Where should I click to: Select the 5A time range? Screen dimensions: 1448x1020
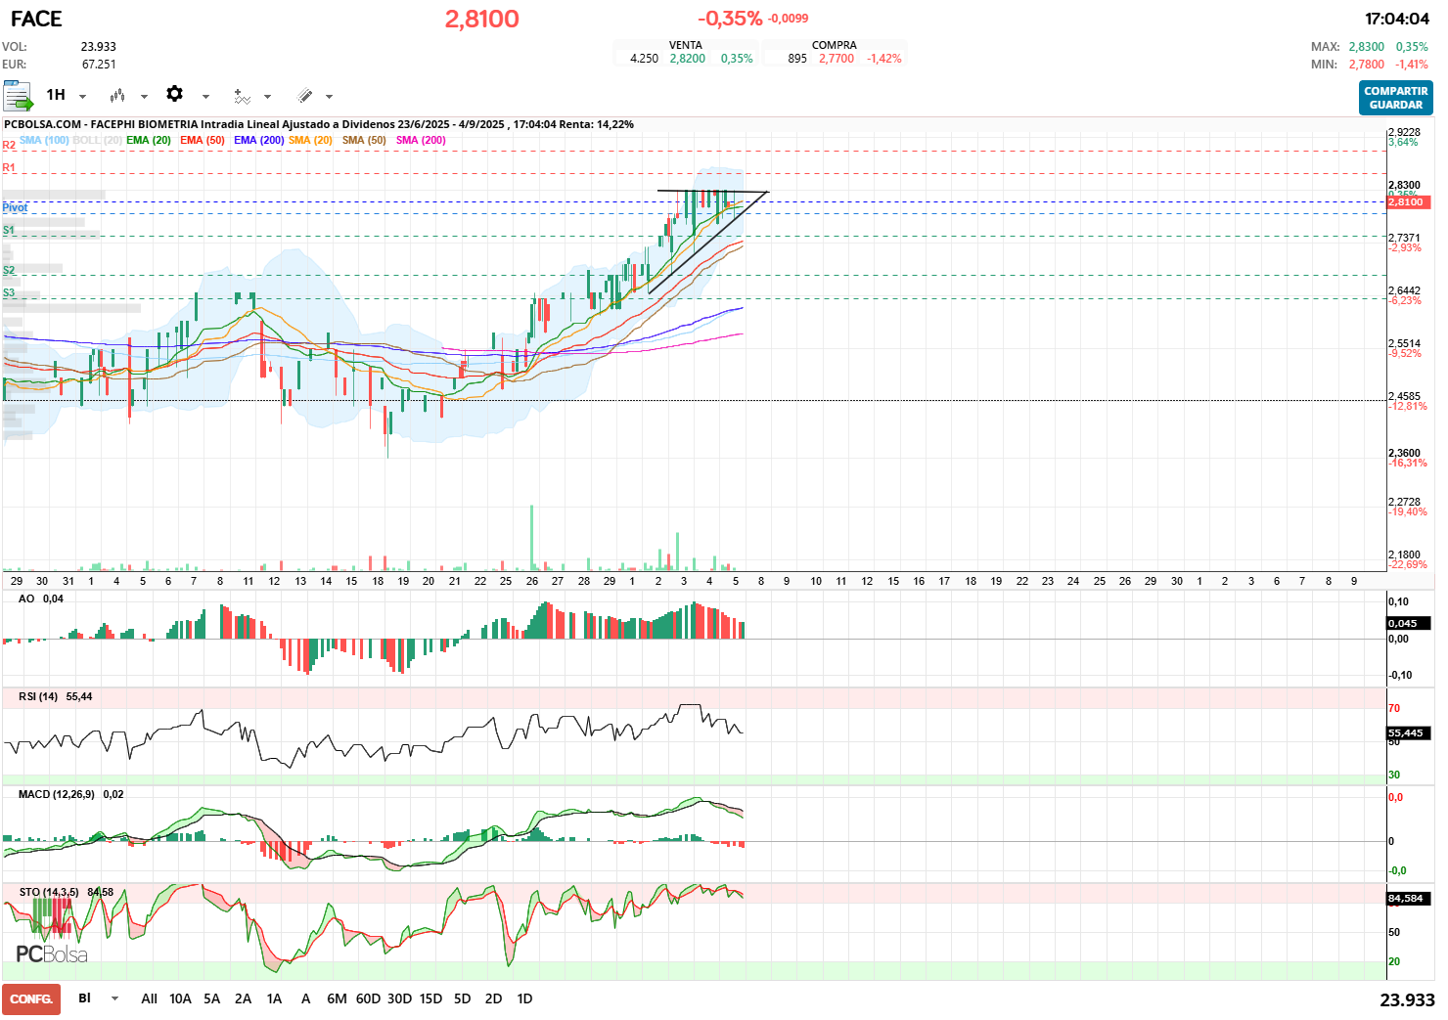[x=211, y=998]
